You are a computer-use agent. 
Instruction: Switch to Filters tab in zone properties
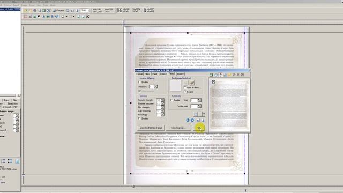click(x=147, y=74)
